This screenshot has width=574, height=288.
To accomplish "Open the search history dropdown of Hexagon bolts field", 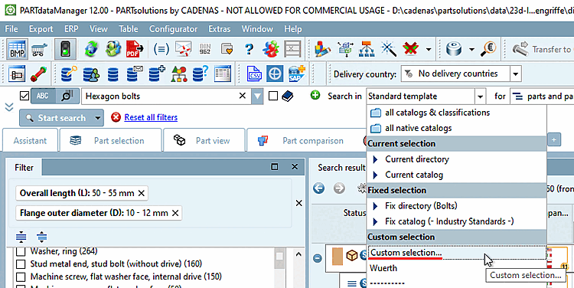I will (257, 97).
